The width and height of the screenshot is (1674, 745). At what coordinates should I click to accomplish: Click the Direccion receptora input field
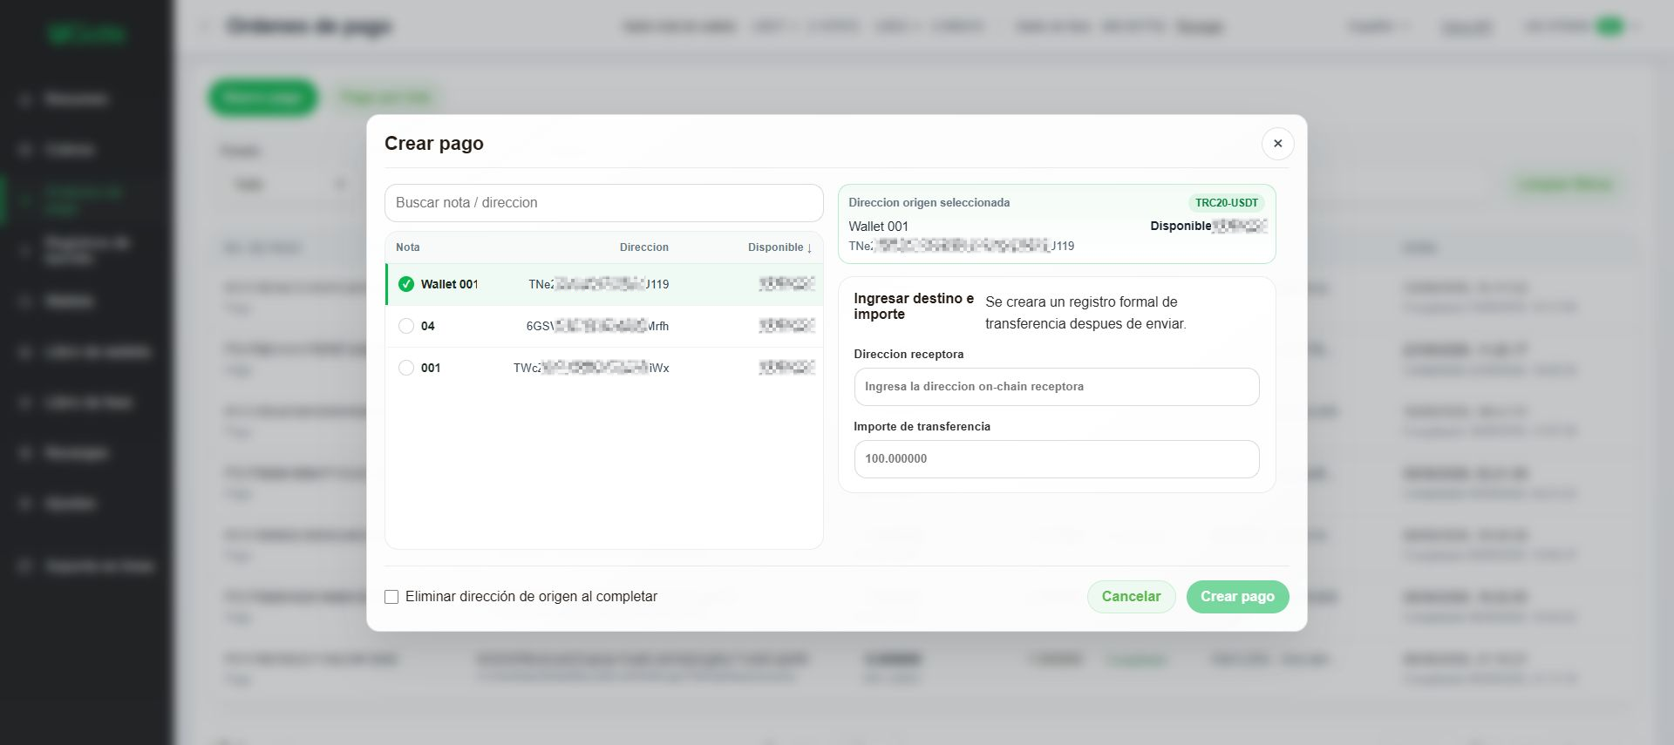pos(1057,387)
